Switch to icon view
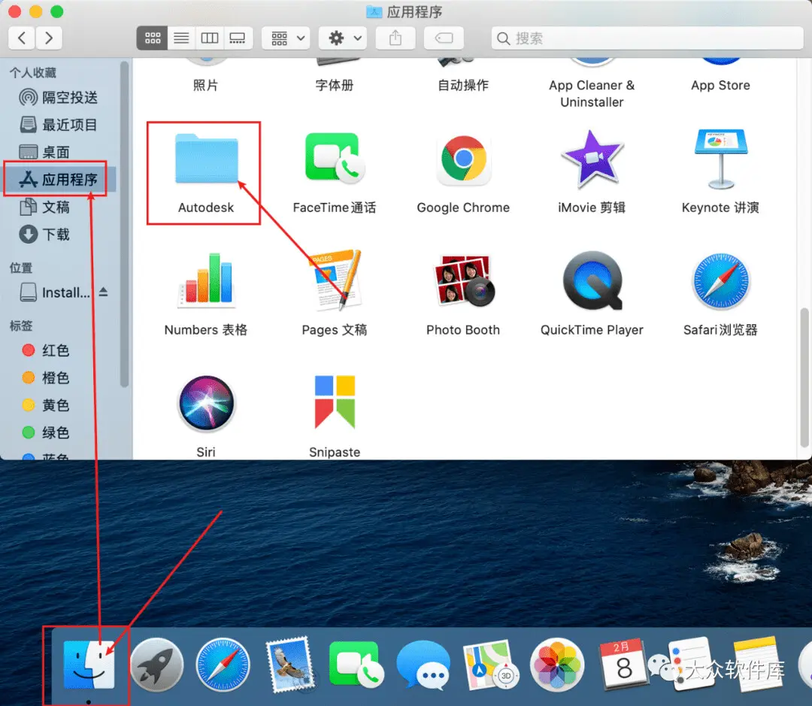Viewport: 812px width, 706px height. tap(152, 38)
